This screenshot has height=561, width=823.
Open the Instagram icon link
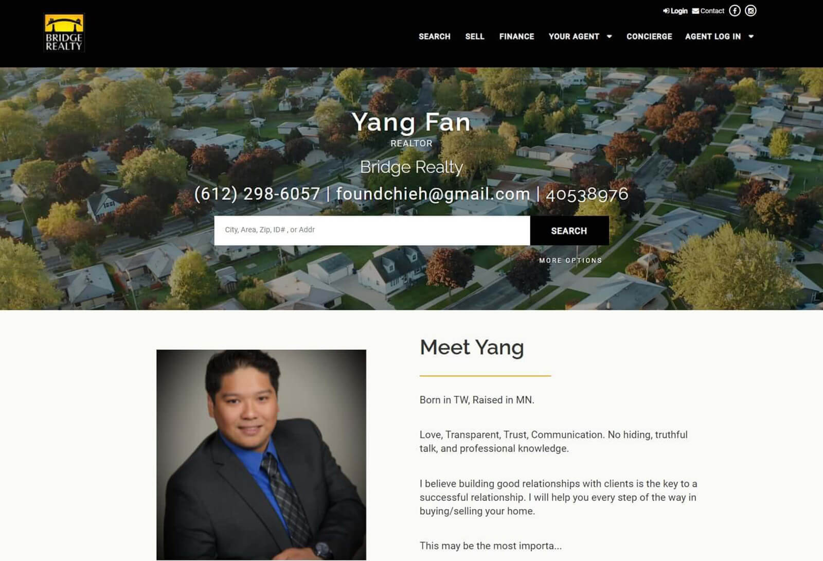pyautogui.click(x=750, y=11)
